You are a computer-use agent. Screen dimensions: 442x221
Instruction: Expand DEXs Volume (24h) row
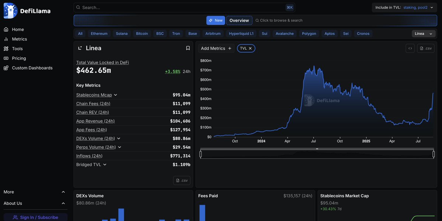(x=118, y=138)
